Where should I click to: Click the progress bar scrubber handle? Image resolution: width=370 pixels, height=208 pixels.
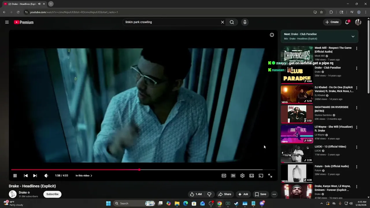click(139, 170)
